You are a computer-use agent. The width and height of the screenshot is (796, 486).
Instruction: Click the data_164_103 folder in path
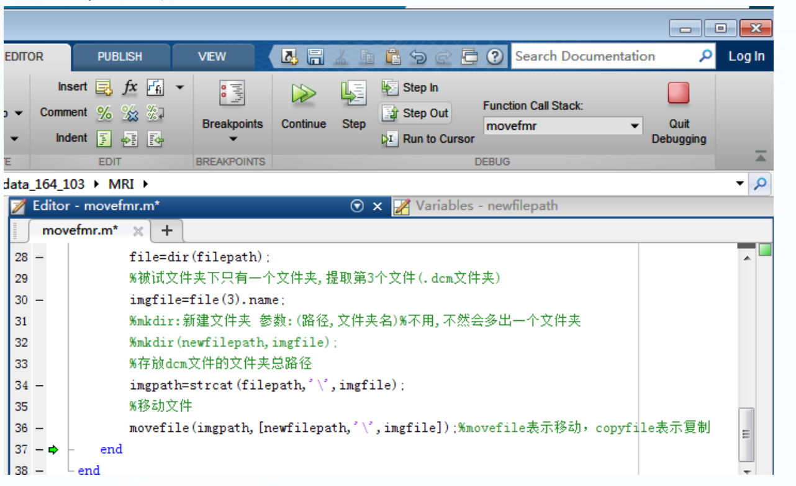click(46, 184)
